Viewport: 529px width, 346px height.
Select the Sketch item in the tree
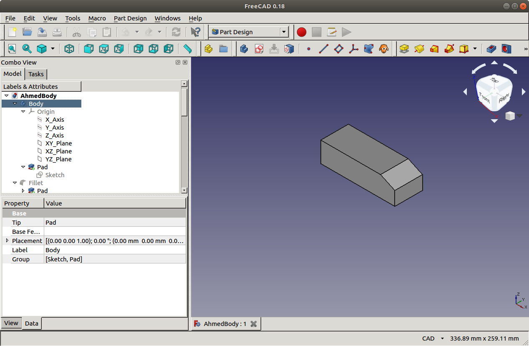click(55, 175)
